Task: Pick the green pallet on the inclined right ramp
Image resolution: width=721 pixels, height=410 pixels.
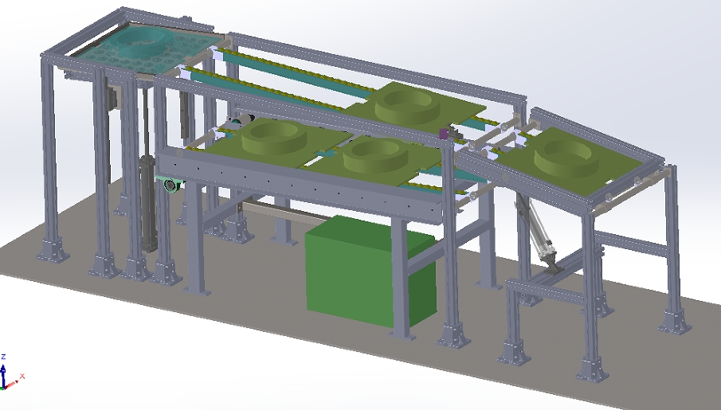Action: [570, 161]
